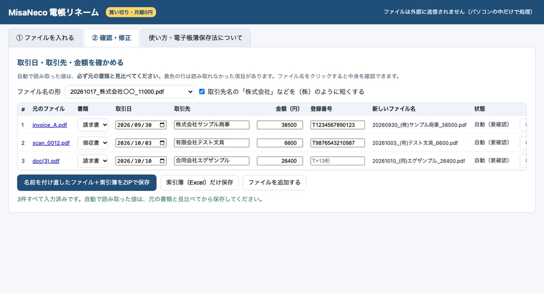Toggle the 株式会社 shortening checkbox
The image size is (544, 293).
pyautogui.click(x=201, y=91)
